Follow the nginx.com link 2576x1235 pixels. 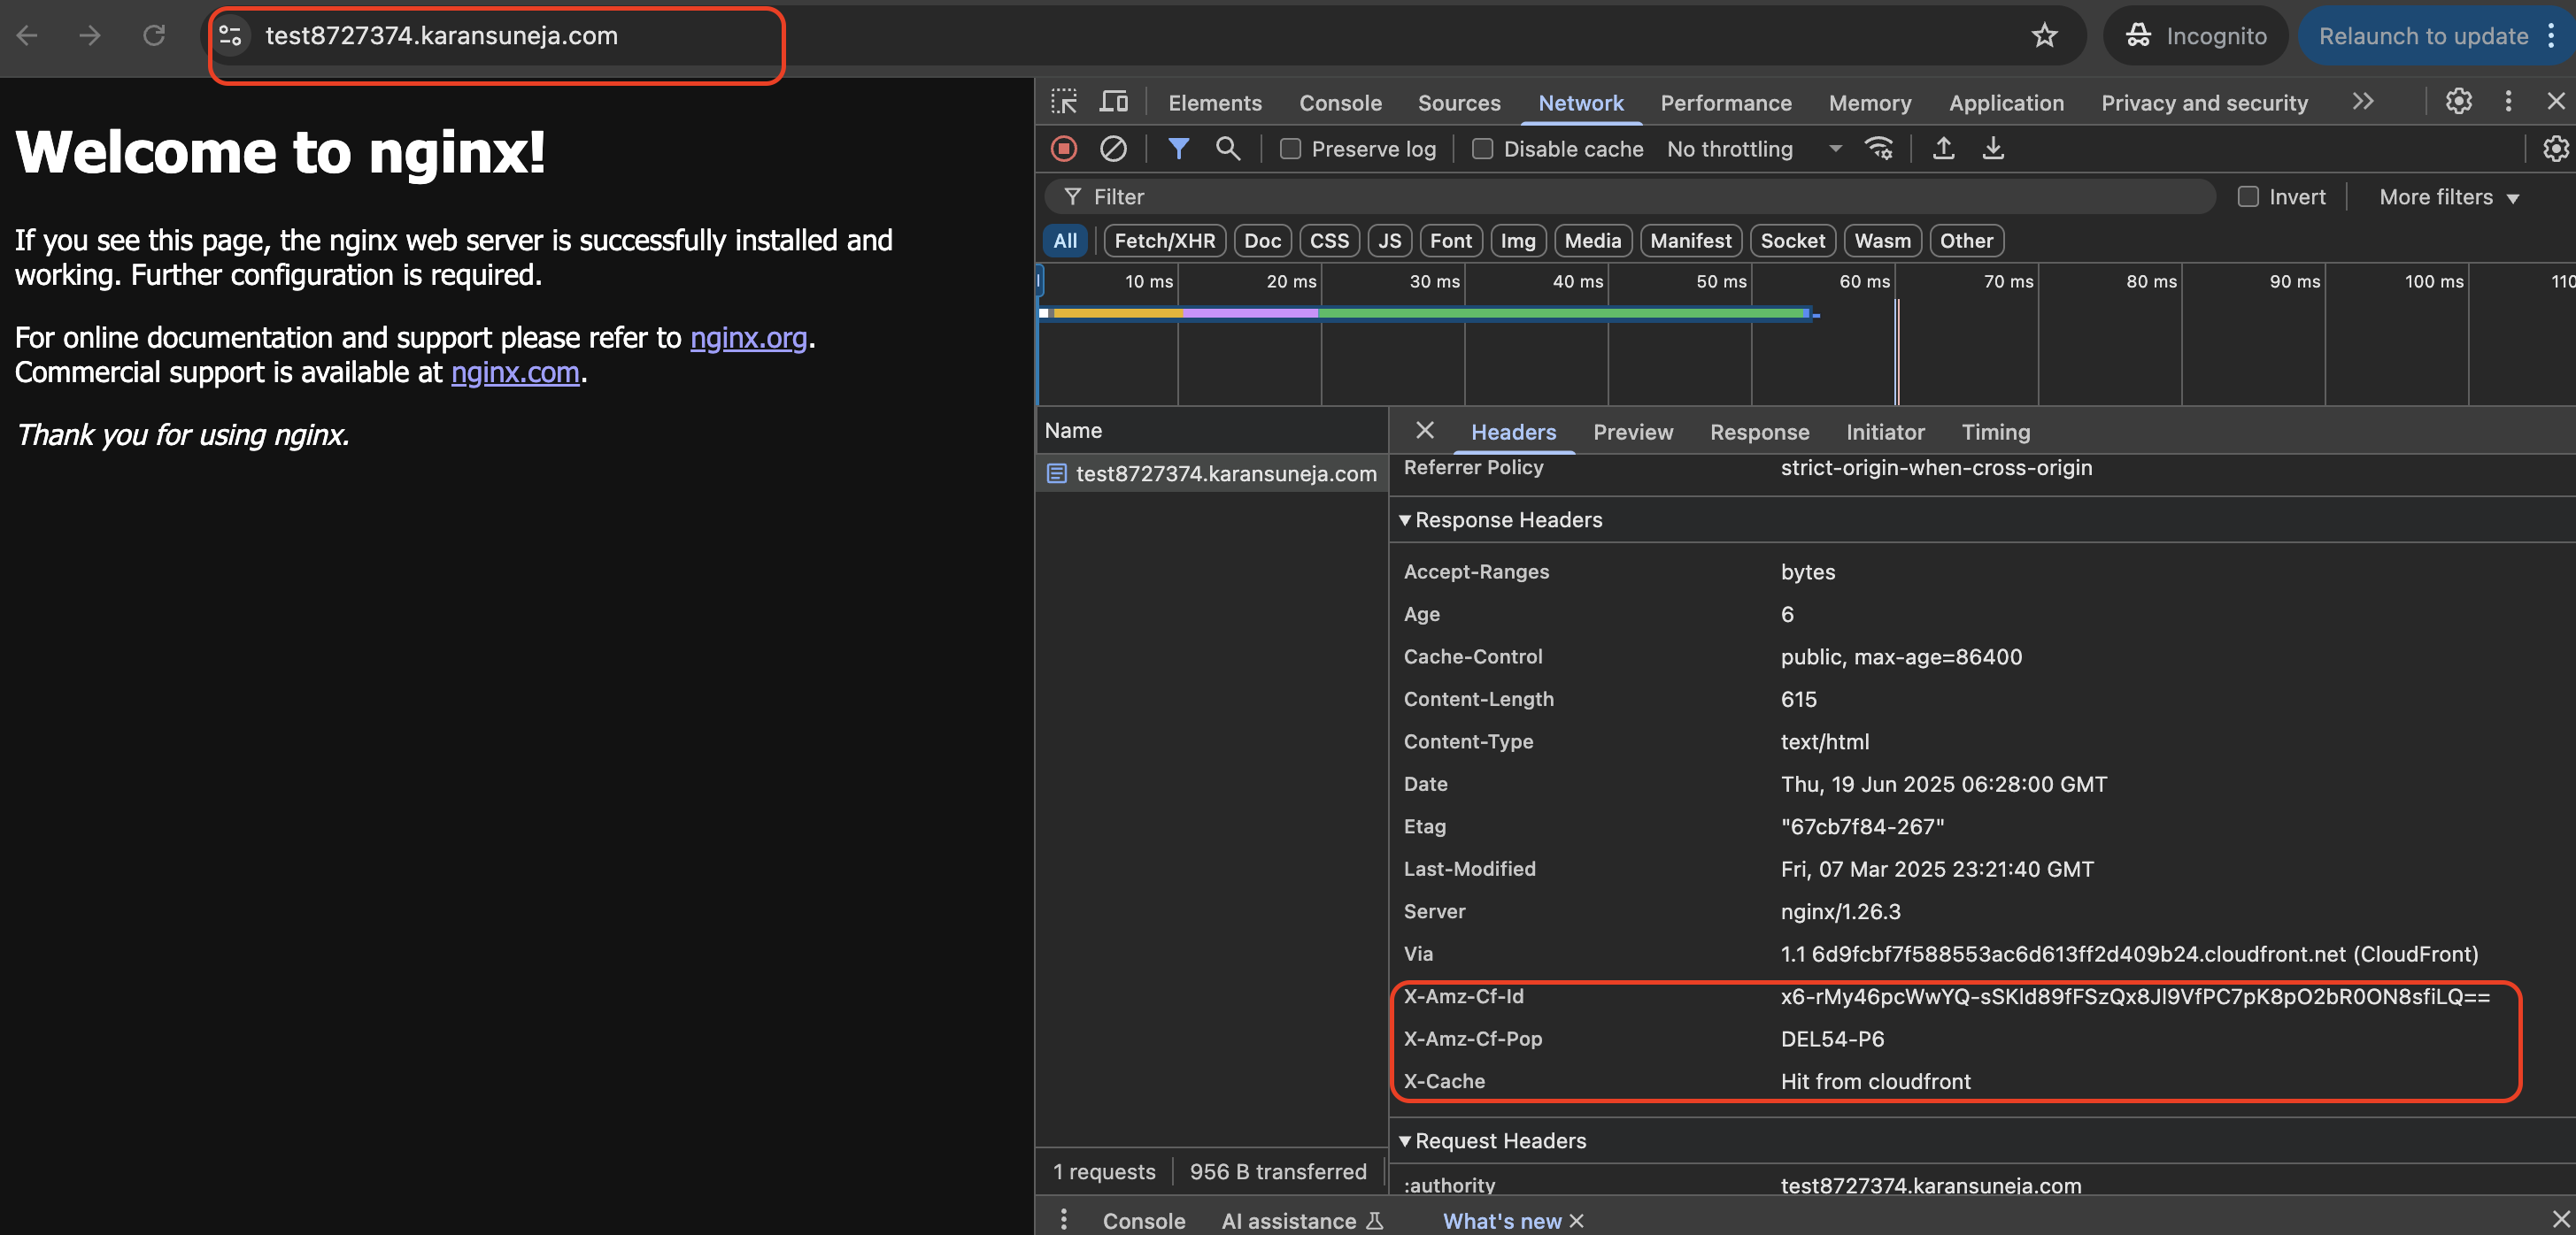[x=515, y=372]
